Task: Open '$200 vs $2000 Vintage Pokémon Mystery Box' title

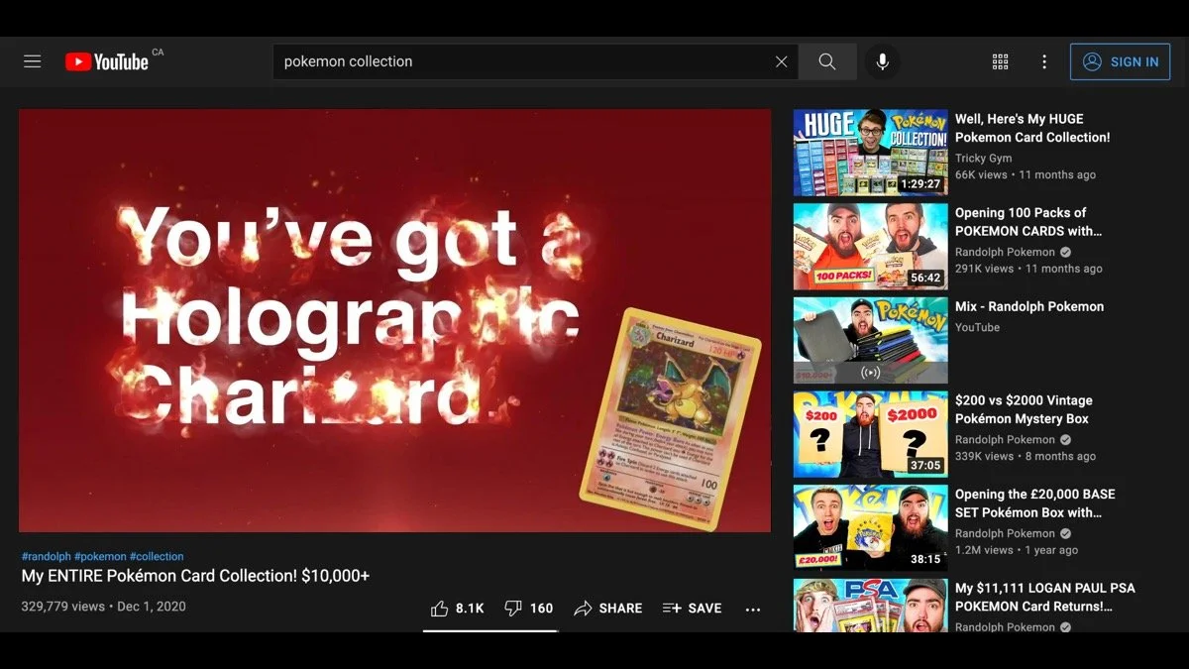Action: [1024, 409]
